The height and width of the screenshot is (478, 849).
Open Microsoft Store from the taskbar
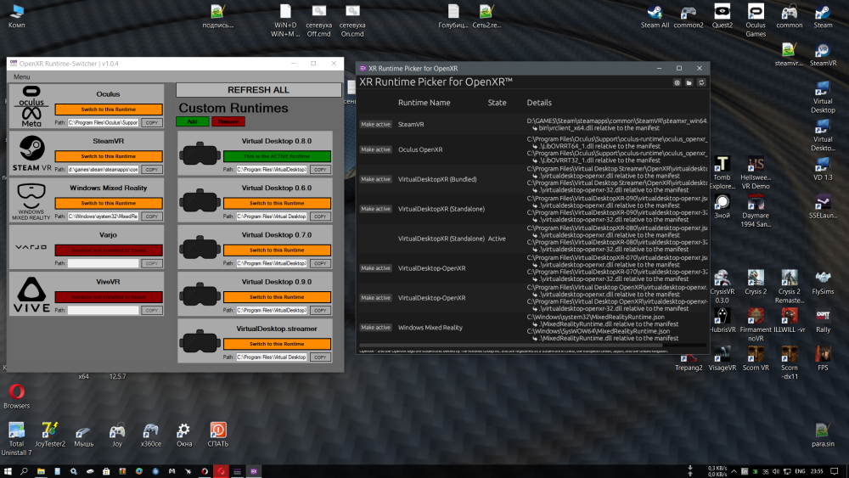pos(106,471)
